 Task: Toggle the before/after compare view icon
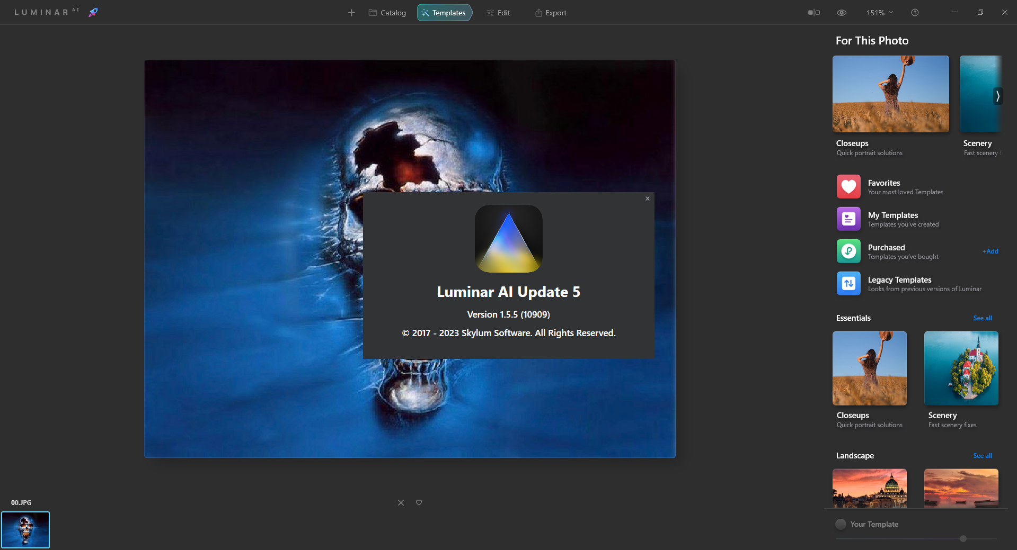[814, 13]
